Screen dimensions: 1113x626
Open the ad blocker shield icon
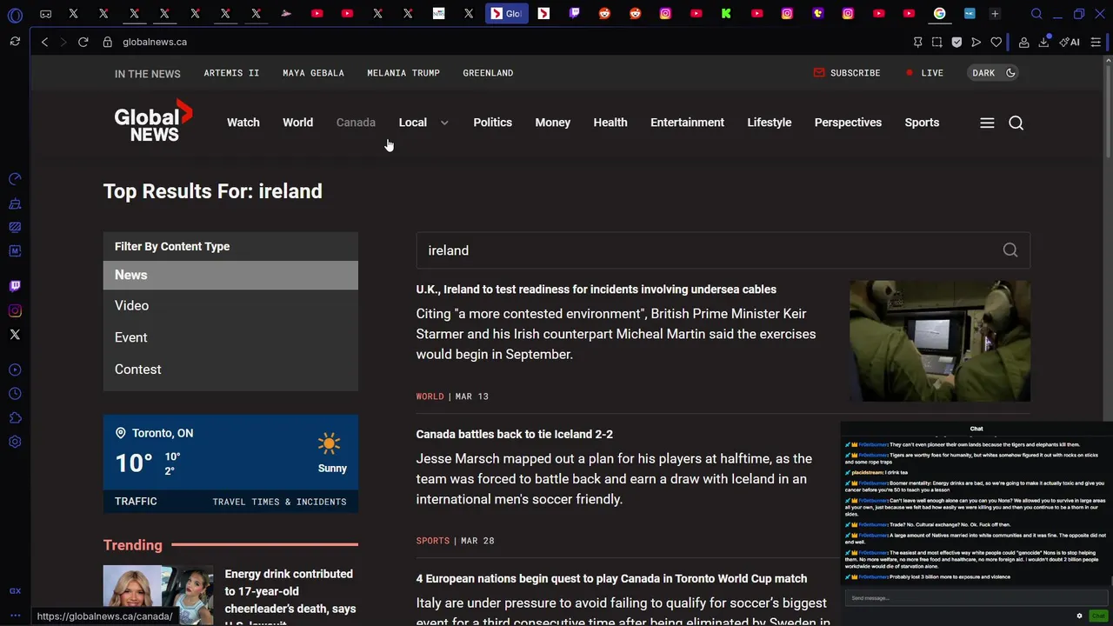[x=956, y=42]
